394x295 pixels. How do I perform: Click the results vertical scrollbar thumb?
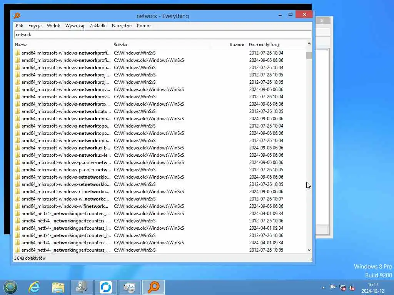pos(309,55)
